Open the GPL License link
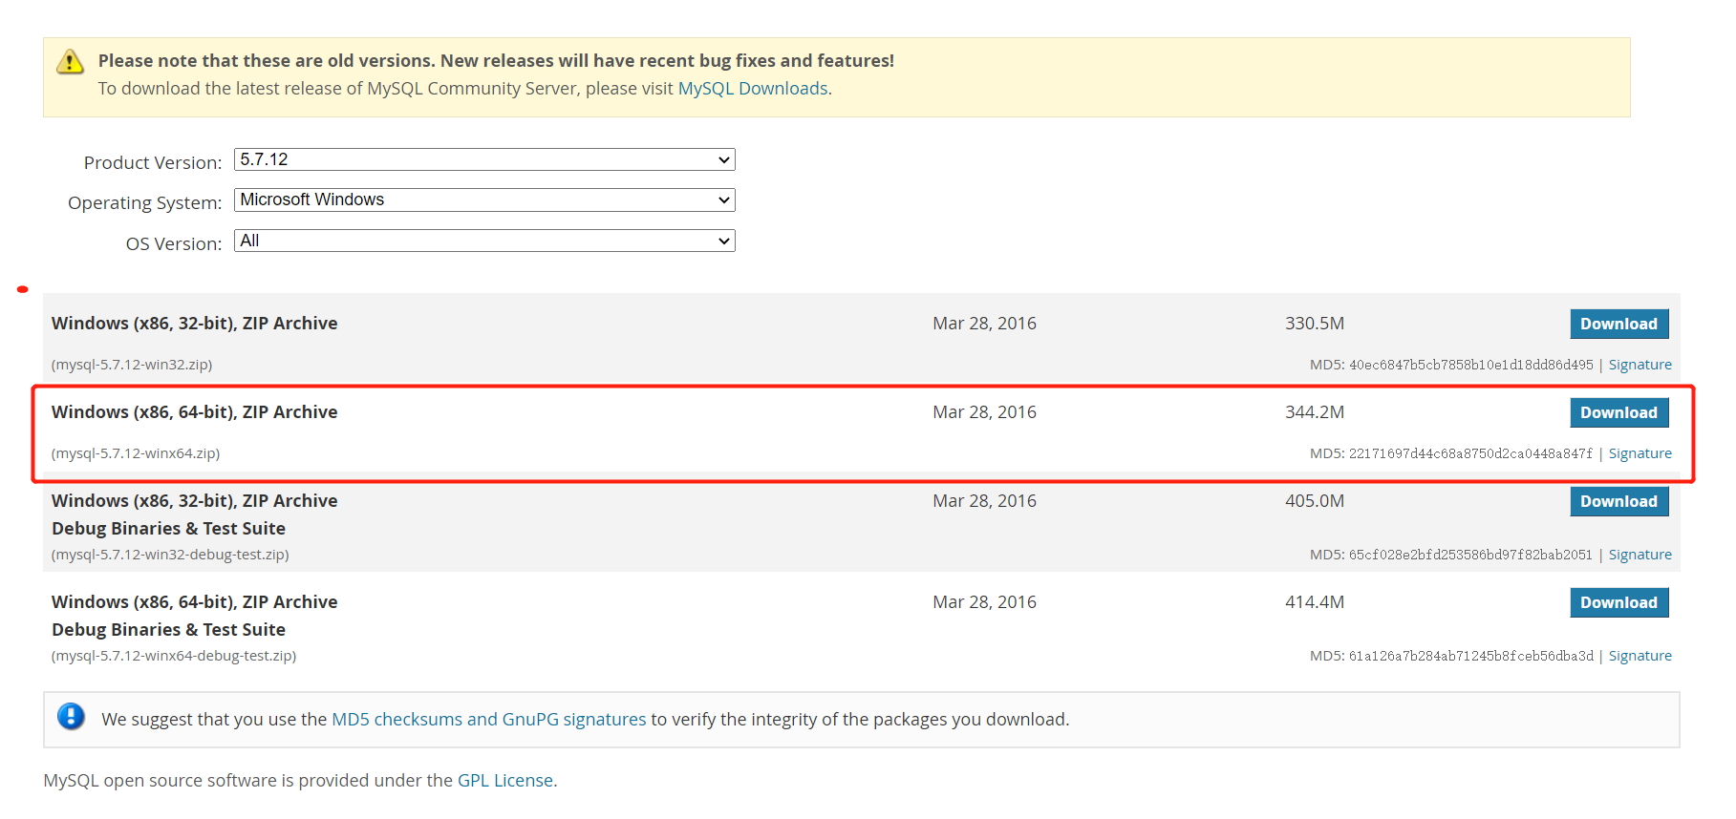The width and height of the screenshot is (1736, 819). [505, 781]
